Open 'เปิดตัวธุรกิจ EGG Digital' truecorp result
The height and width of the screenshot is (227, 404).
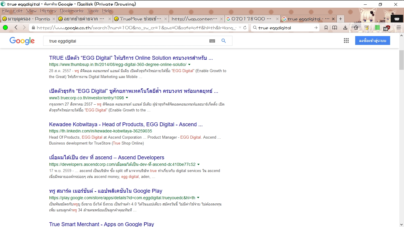pos(134,91)
